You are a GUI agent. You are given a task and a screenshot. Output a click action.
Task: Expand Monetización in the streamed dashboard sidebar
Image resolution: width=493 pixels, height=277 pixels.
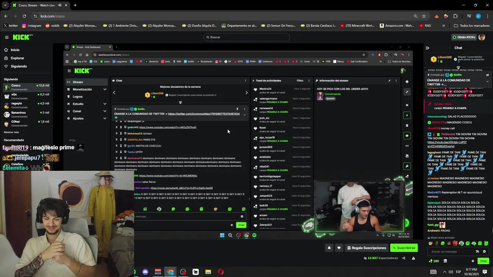pyautogui.click(x=87, y=89)
